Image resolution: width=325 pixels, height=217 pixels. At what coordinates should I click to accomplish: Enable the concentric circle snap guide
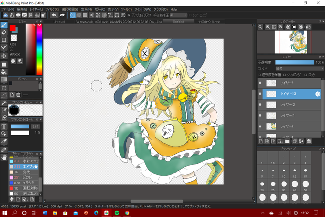point(104,15)
